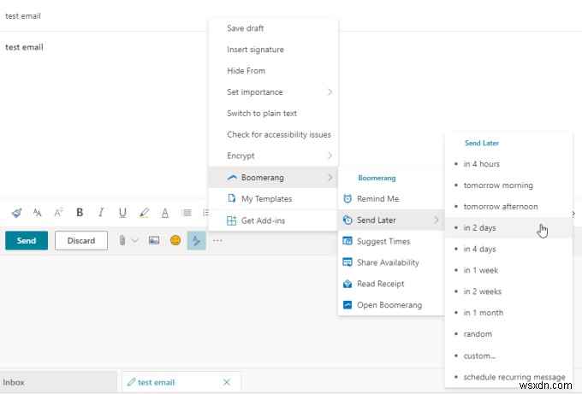Expand the Encrypt chevron
Viewport: 582px width, 394px height.
[x=330, y=156]
